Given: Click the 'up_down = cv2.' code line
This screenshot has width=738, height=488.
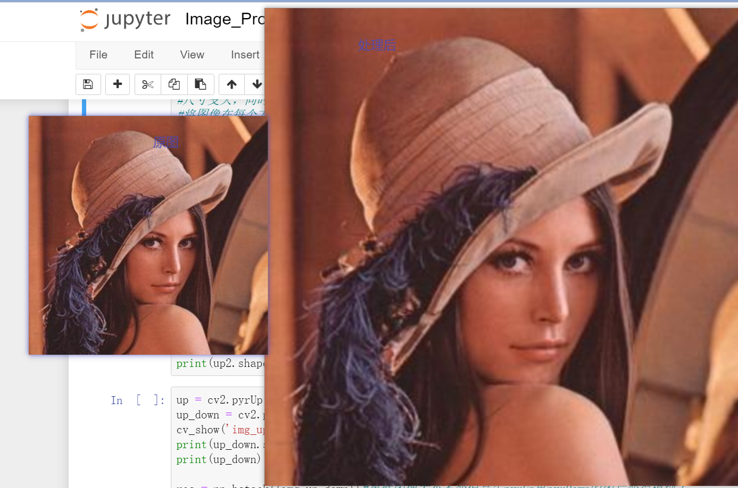Looking at the screenshot, I should pyautogui.click(x=220, y=415).
